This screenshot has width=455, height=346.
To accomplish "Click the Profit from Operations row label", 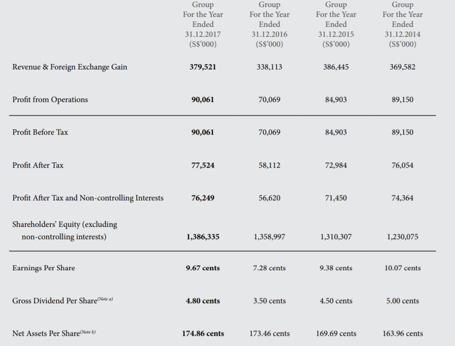I will [x=50, y=99].
